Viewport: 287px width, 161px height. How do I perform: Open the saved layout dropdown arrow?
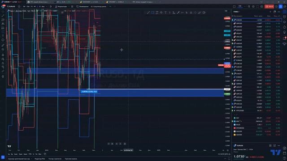tap(245, 7)
